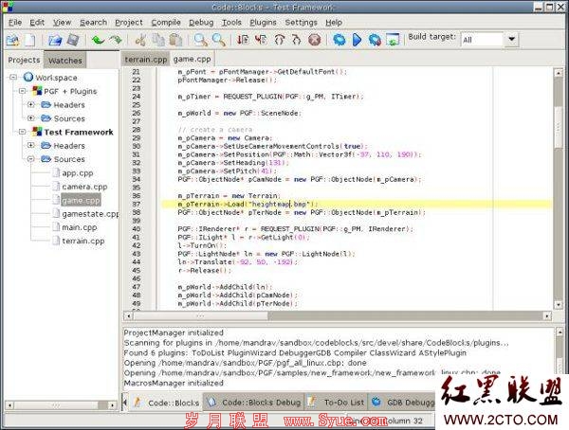Viewport: 569px width, 430px height.
Task: Open the File menu
Action: pyautogui.click(x=15, y=23)
